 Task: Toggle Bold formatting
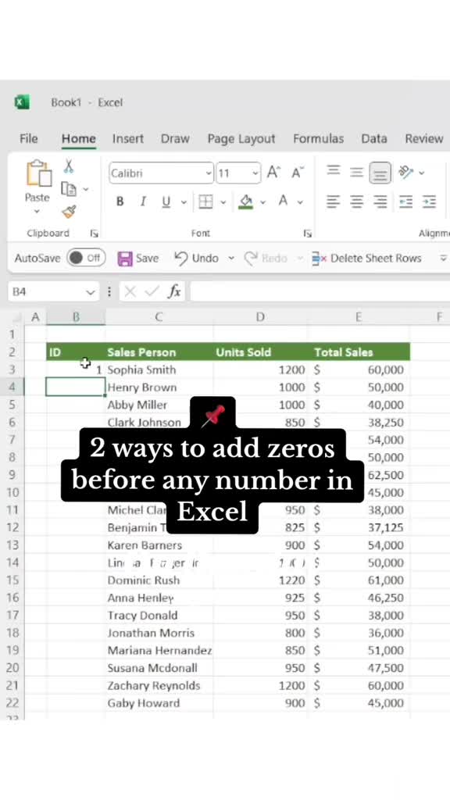pos(120,202)
